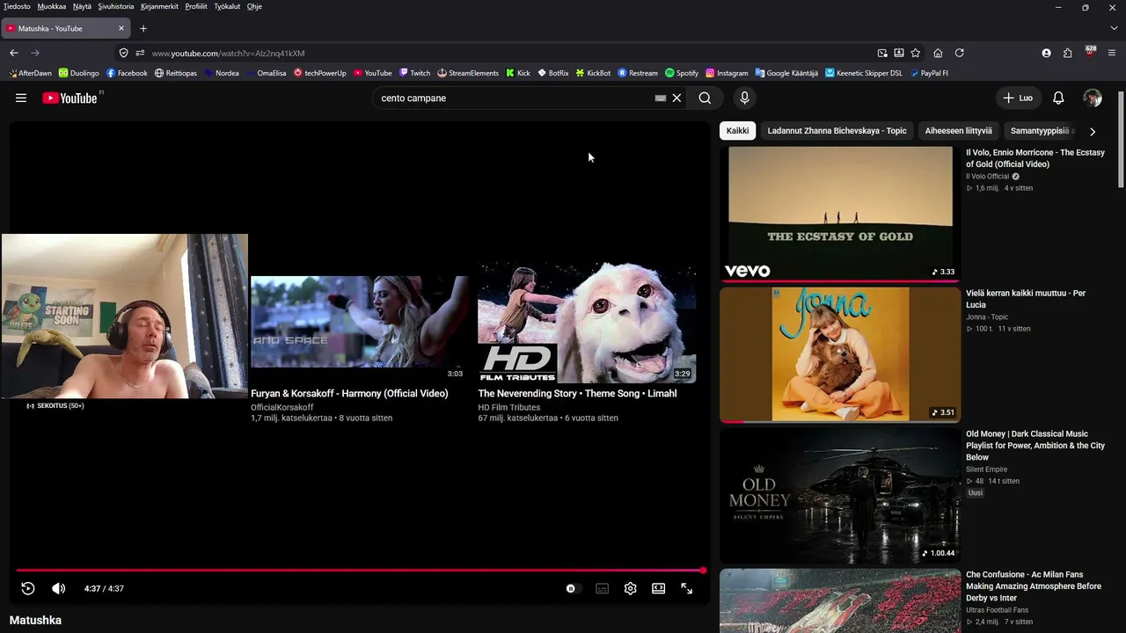Clear the search box with X
1126x633 pixels.
(x=676, y=98)
